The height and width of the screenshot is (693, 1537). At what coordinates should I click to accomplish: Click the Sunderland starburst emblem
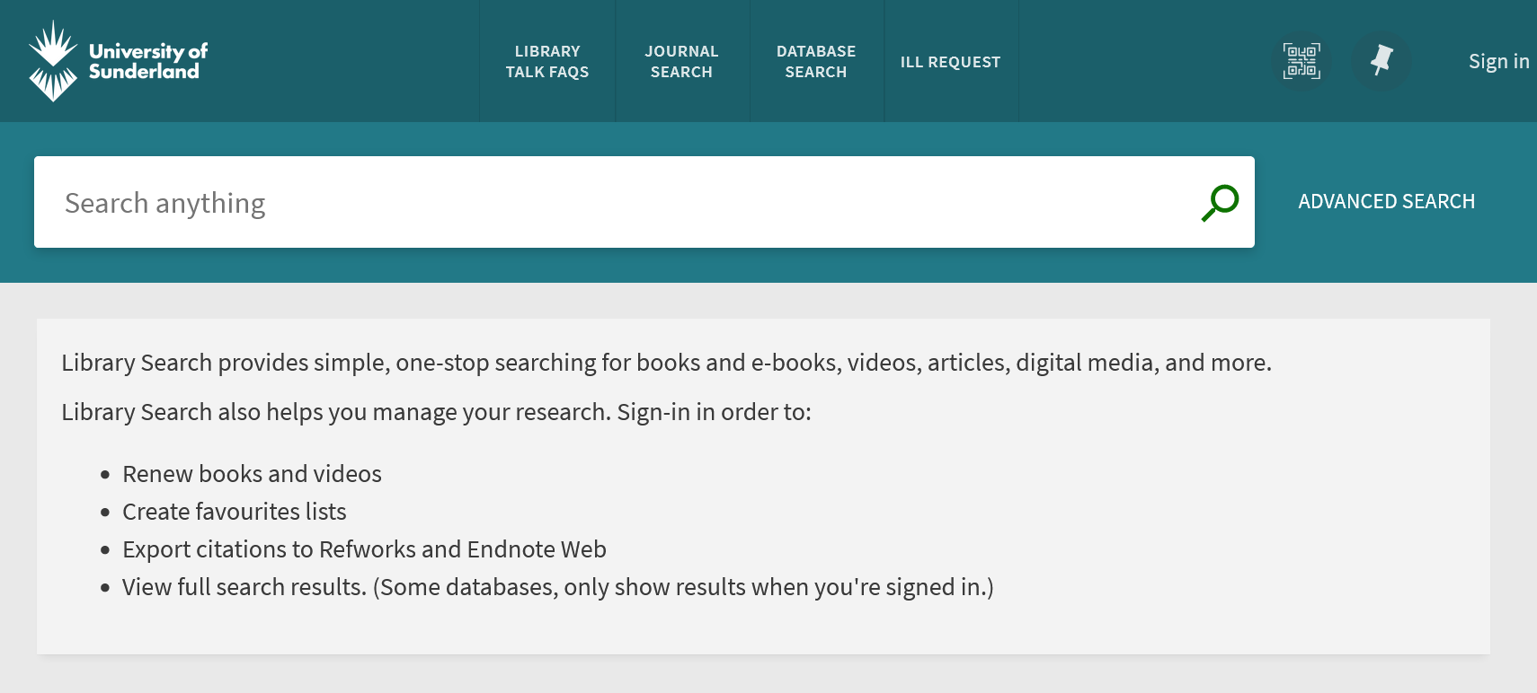point(53,61)
